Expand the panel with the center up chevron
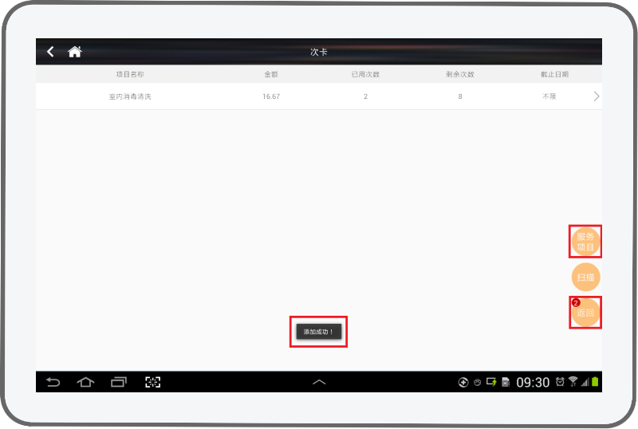The height and width of the screenshot is (429, 638). coord(319,382)
